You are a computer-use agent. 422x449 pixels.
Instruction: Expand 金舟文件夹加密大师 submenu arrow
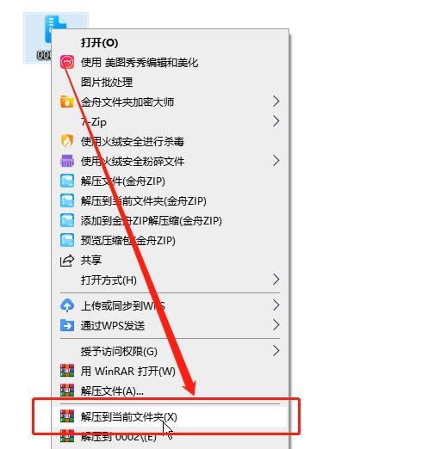[x=276, y=101]
